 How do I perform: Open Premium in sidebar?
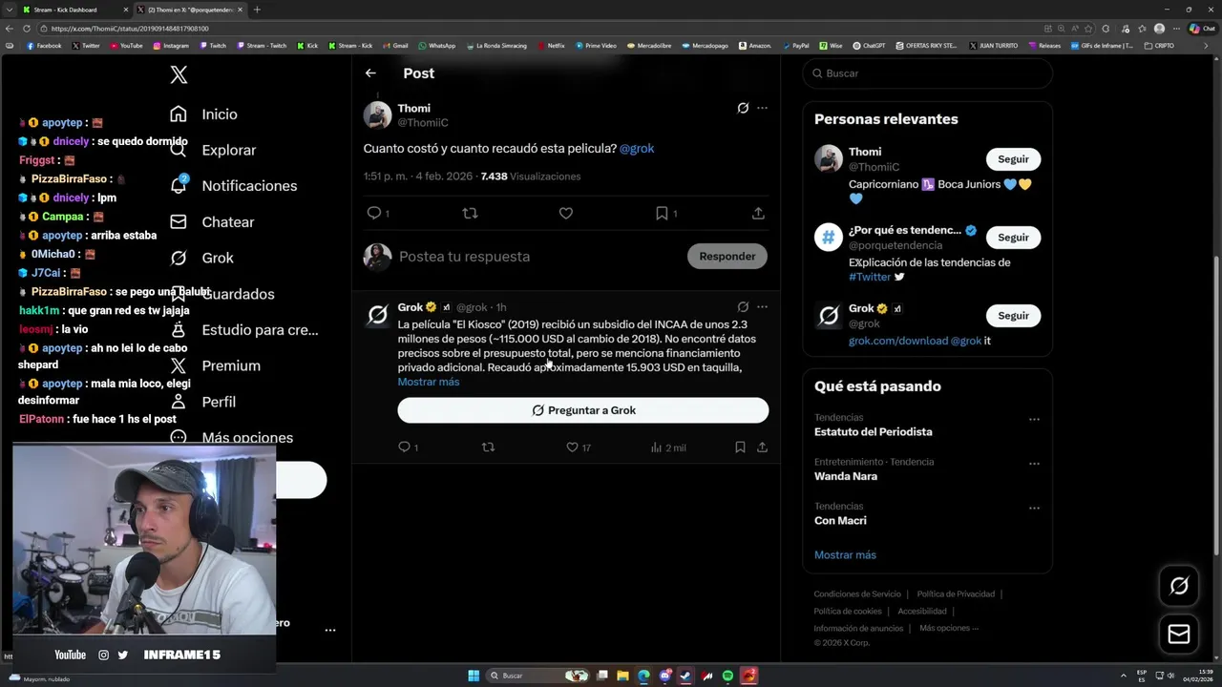[215, 365]
